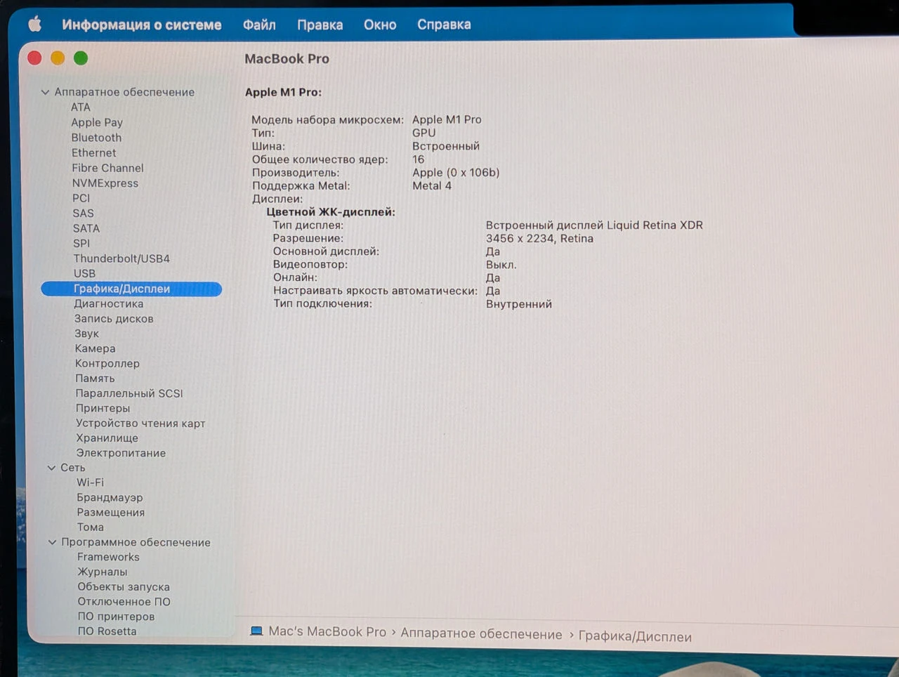Viewport: 899px width, 677px height.
Task: Select Fibre Channel in the sidebar
Action: pos(107,168)
